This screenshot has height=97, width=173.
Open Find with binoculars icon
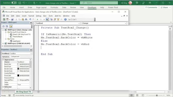[x=26, y=19]
